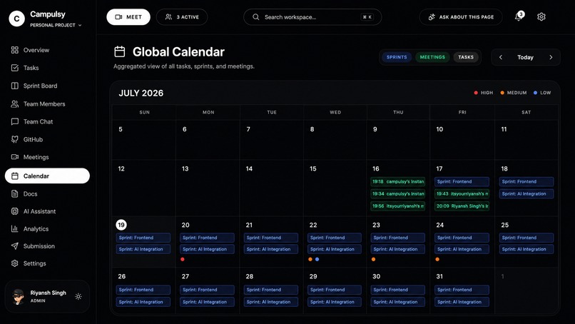Click Ask About This Page button
The width and height of the screenshot is (575, 324).
pyautogui.click(x=461, y=17)
